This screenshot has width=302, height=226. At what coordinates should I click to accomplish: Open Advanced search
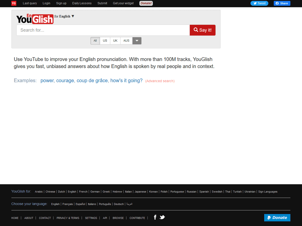pyautogui.click(x=160, y=81)
